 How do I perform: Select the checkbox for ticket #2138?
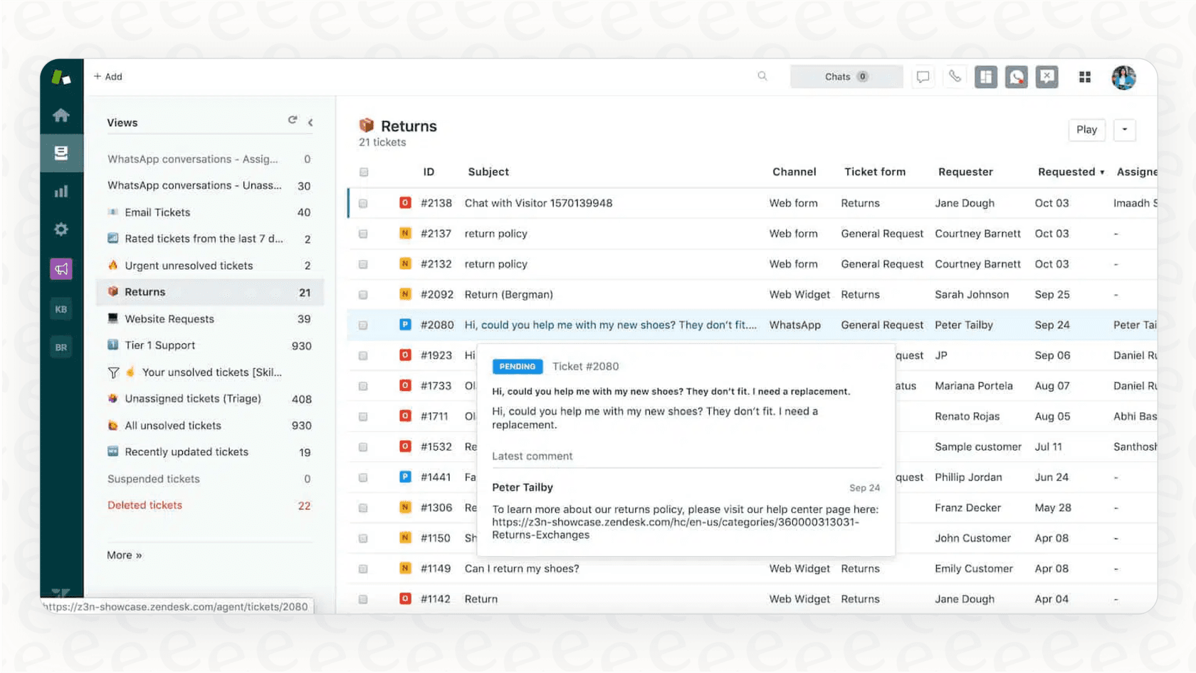(x=364, y=203)
